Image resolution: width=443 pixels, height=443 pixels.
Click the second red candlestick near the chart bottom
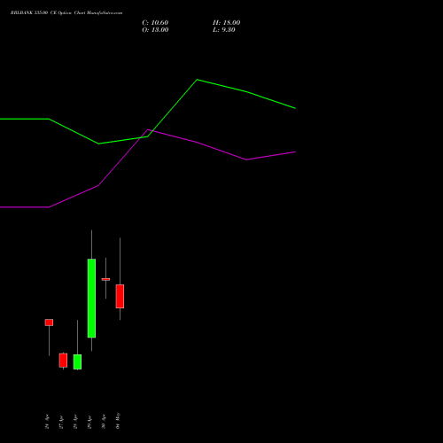[63, 360]
